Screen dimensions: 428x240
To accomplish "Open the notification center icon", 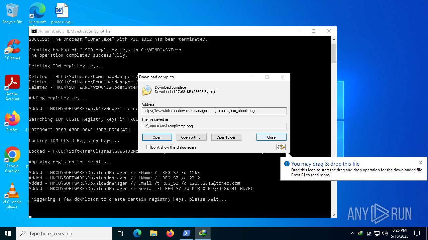I will tap(417, 233).
